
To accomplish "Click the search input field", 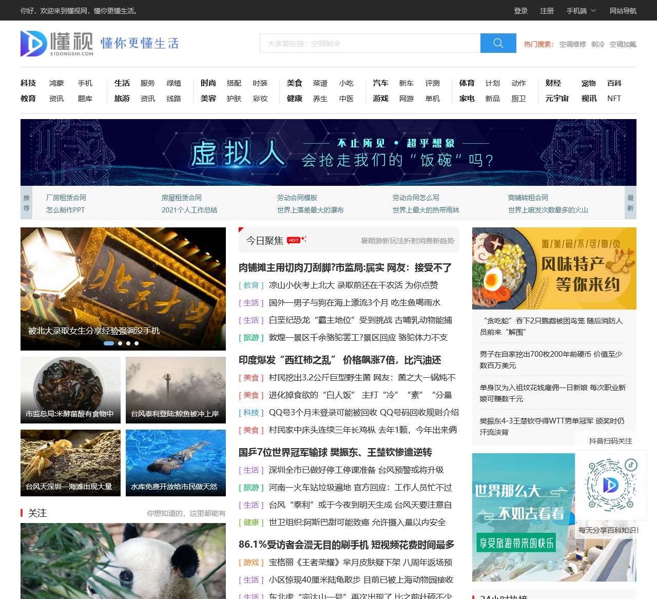I will coord(370,43).
